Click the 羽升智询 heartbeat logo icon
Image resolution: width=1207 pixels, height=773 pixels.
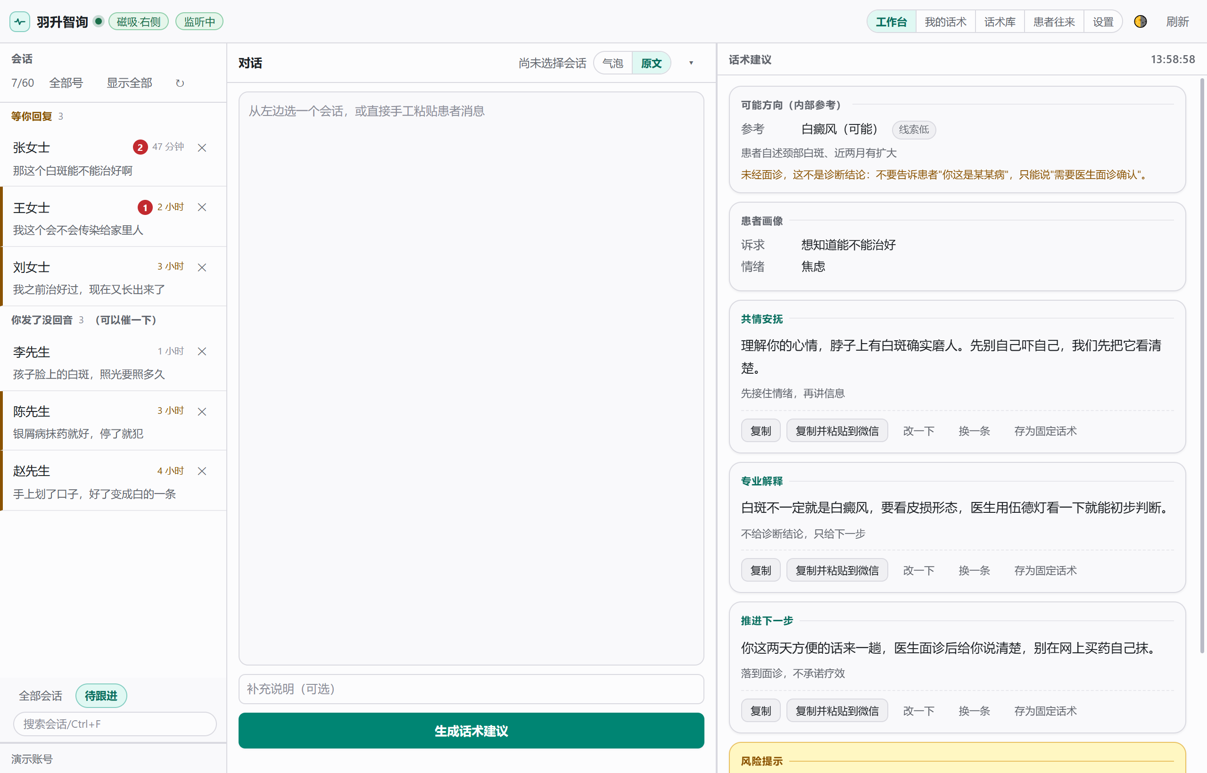[x=20, y=22]
